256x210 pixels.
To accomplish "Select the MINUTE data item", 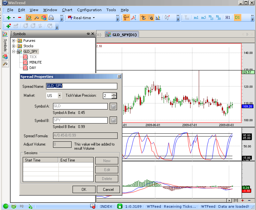I will 35,62.
